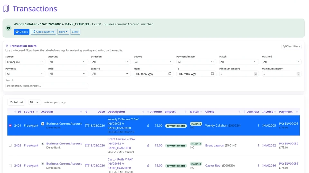The width and height of the screenshot is (309, 173).
Task: Open the Import filter dropdown
Action: point(153,62)
